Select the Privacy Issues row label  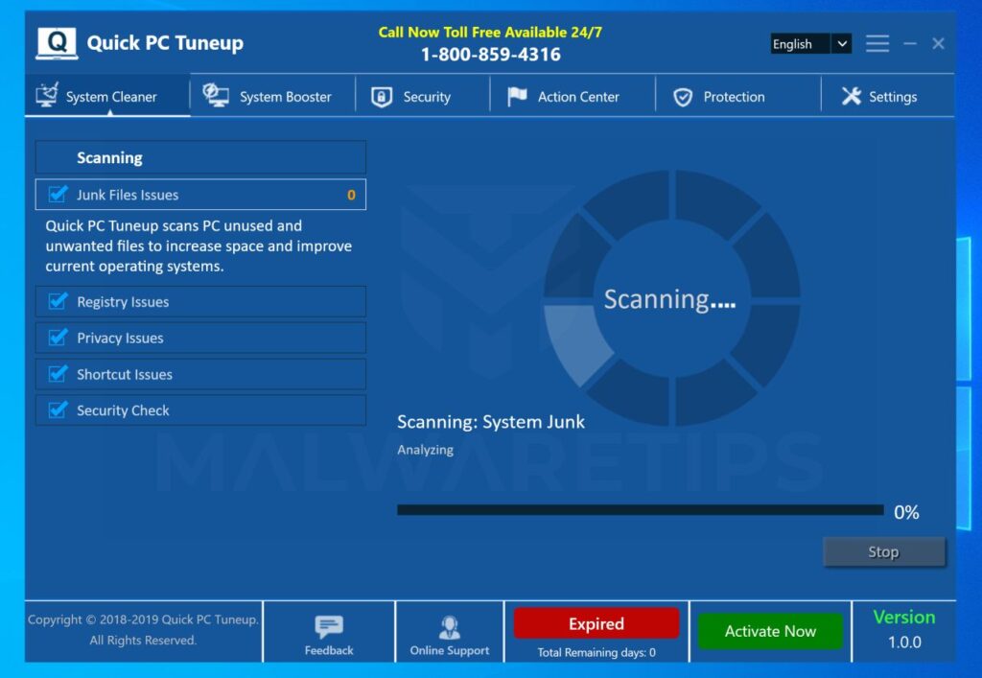pyautogui.click(x=120, y=339)
